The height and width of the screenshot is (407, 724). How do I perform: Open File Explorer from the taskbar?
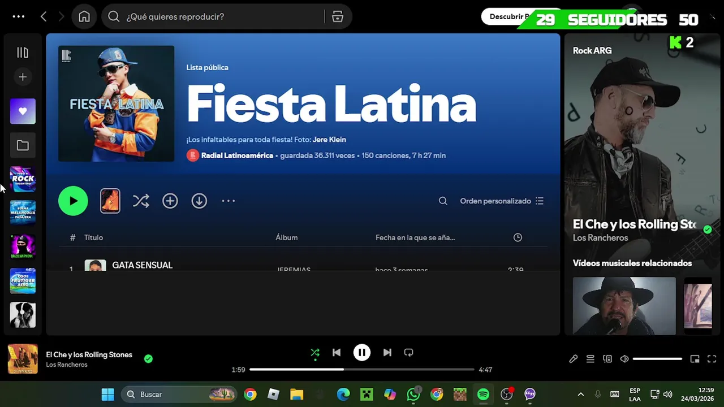click(297, 395)
